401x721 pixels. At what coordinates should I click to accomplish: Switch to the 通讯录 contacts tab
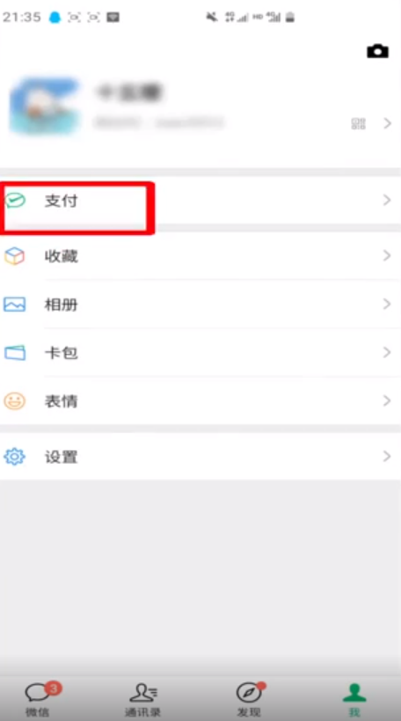click(x=142, y=698)
